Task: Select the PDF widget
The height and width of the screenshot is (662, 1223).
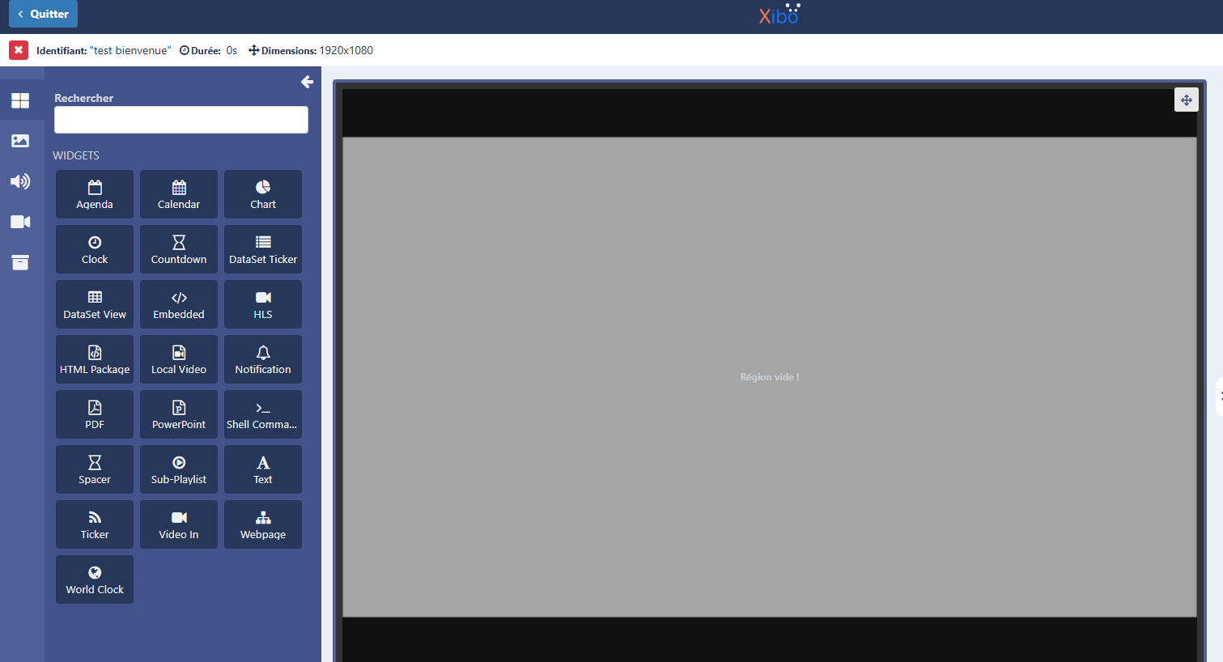Action: [x=95, y=414]
